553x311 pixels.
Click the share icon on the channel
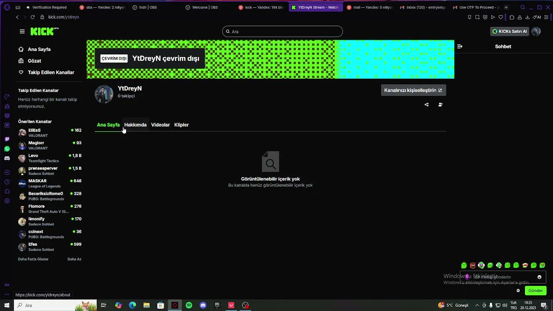tap(426, 105)
